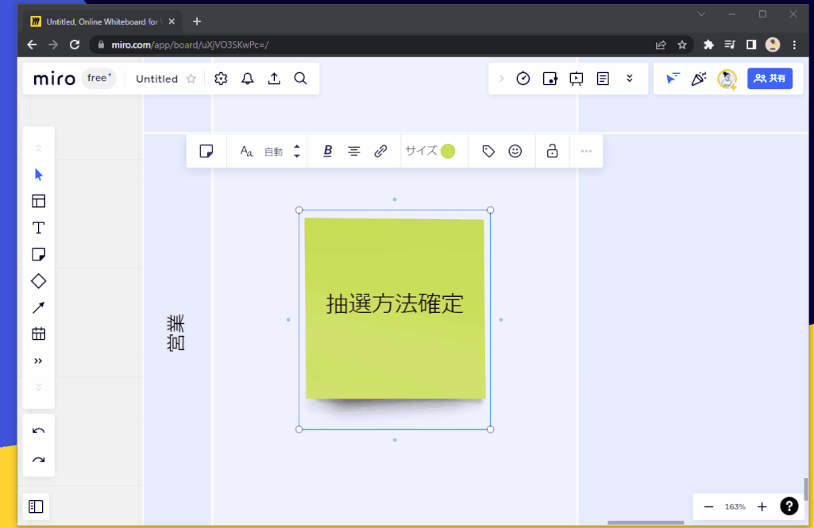Toggle the browser side panel
Viewport: 814px width, 528px height.
[751, 44]
